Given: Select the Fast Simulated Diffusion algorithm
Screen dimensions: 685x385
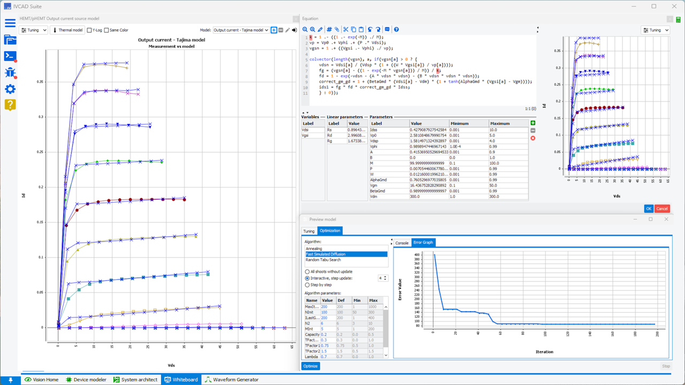Looking at the screenshot, I should (x=346, y=254).
